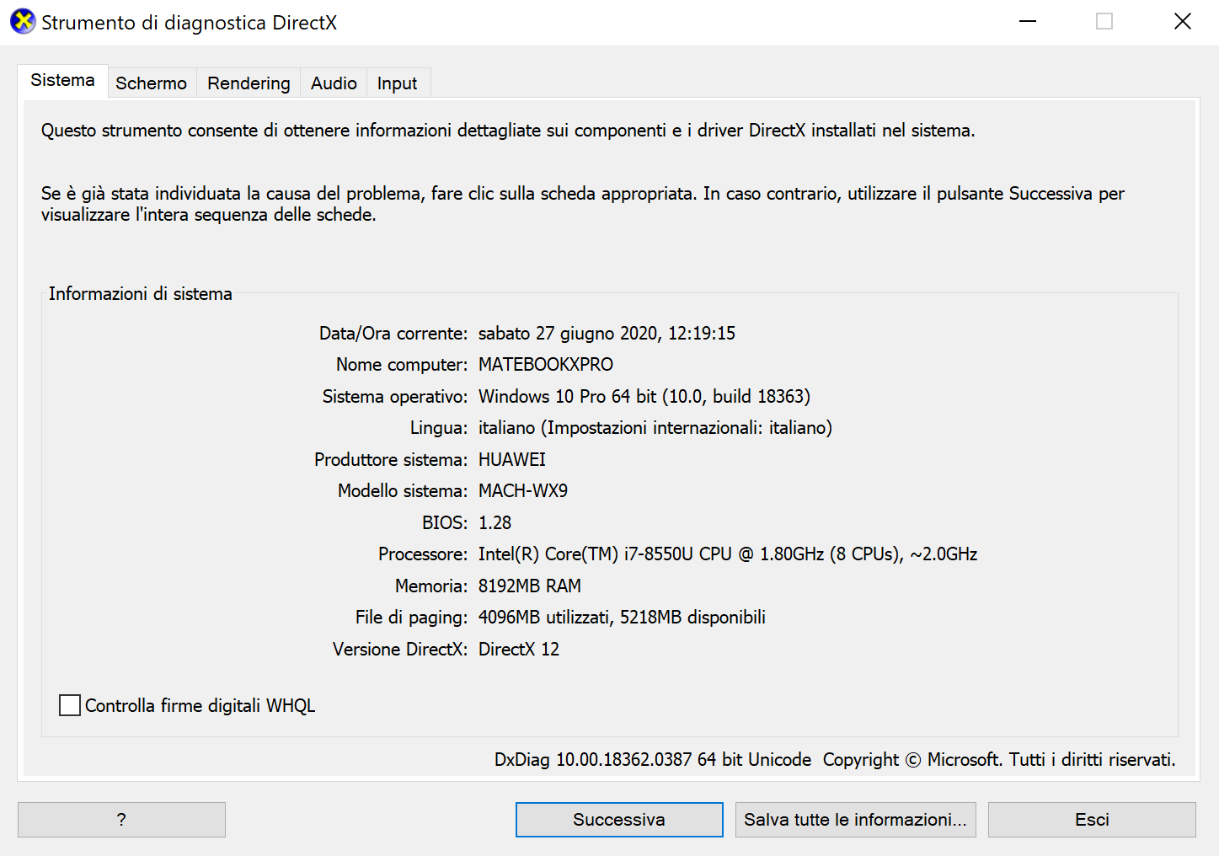This screenshot has height=856, width=1219.
Task: Enable the Controlla firme digitali WHQL checkbox
Action: (x=70, y=705)
